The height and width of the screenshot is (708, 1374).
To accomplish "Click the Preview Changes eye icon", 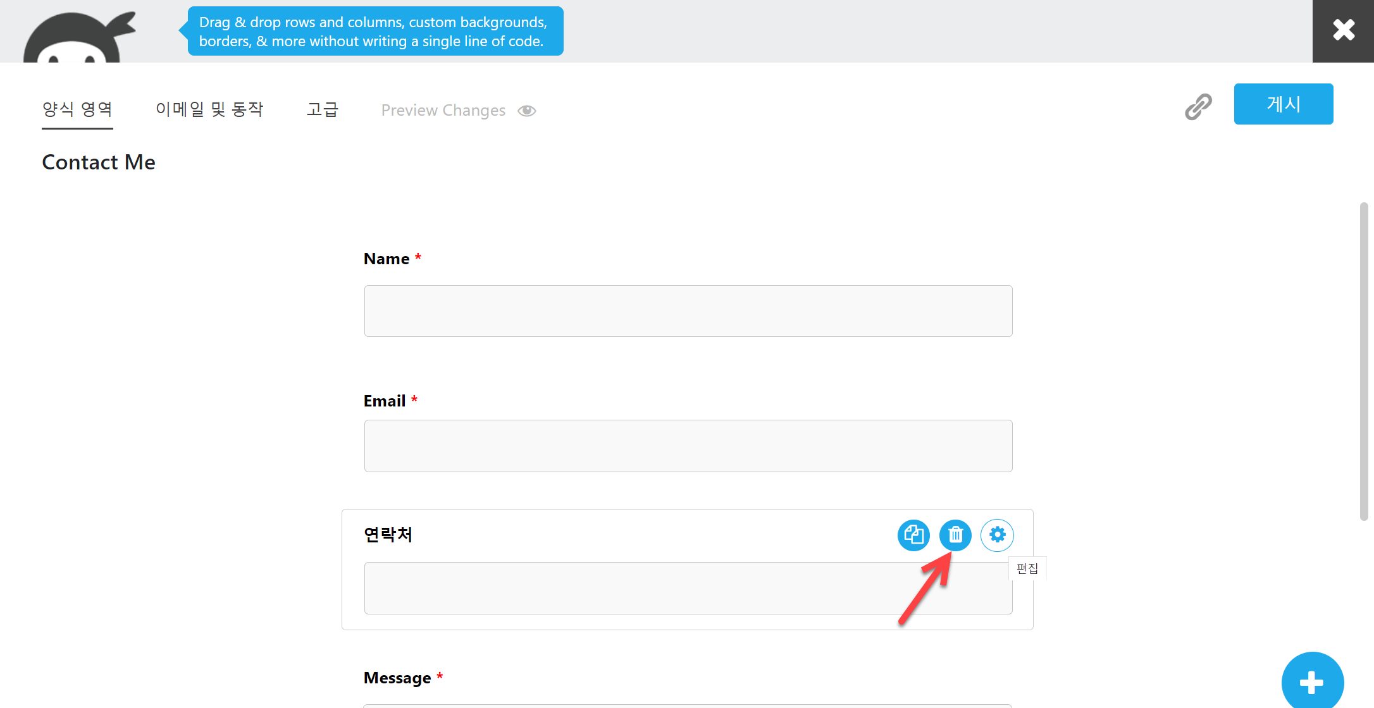I will [x=527, y=111].
